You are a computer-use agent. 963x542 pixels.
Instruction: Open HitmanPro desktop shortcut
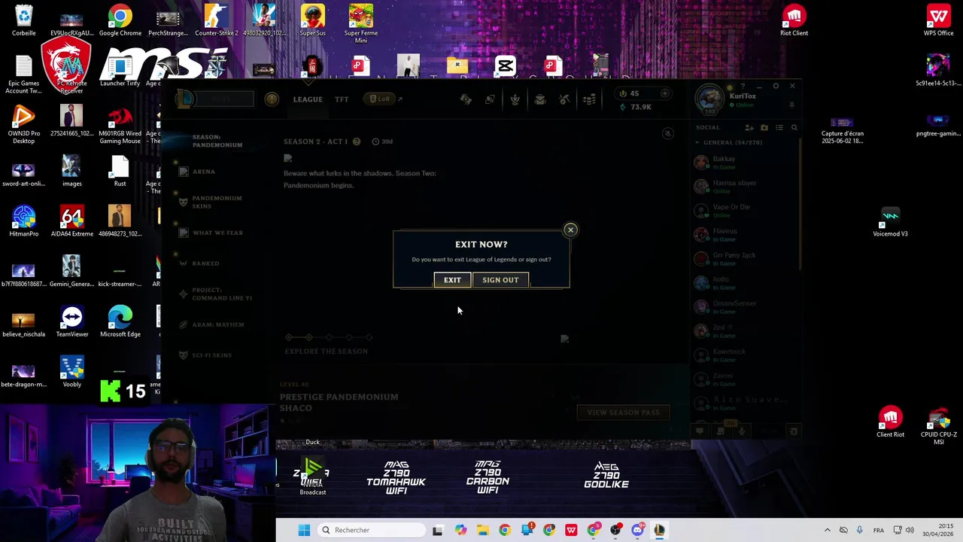[23, 222]
